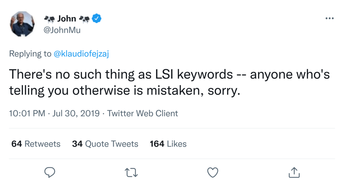Show the 164 Likes list

tap(168, 144)
